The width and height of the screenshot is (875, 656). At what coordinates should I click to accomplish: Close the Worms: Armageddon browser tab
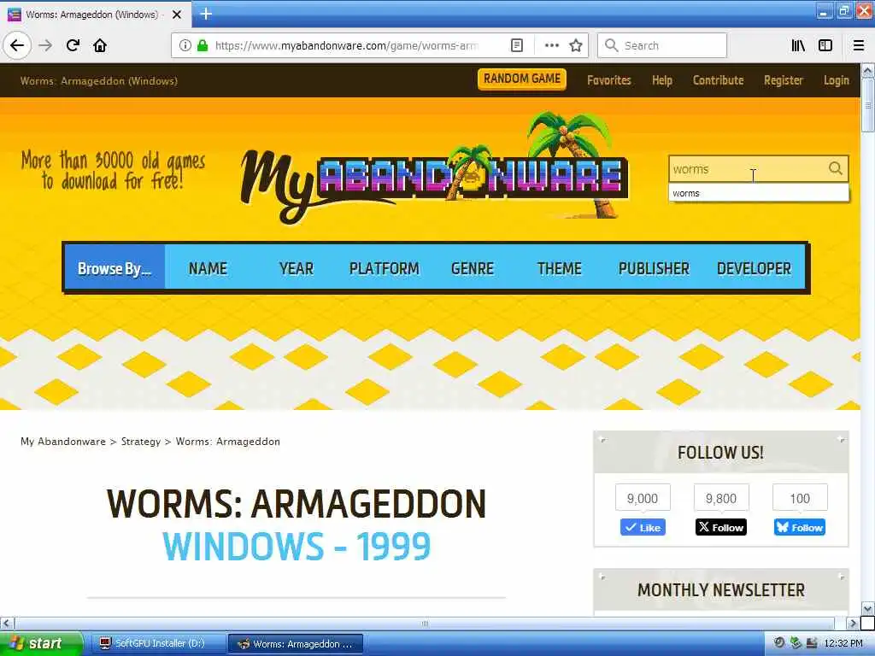(177, 15)
